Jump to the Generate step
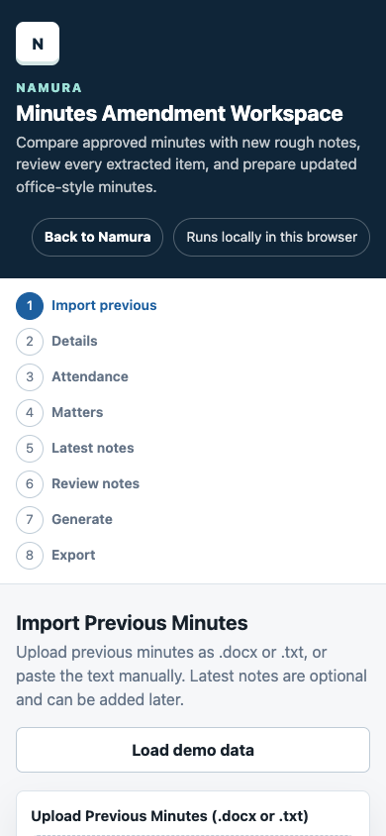Screen dimensions: 386x836 click(x=64, y=520)
